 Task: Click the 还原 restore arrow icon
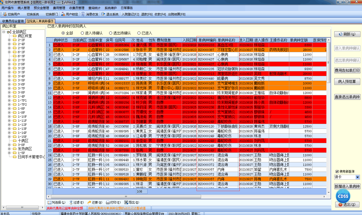click(x=89, y=202)
